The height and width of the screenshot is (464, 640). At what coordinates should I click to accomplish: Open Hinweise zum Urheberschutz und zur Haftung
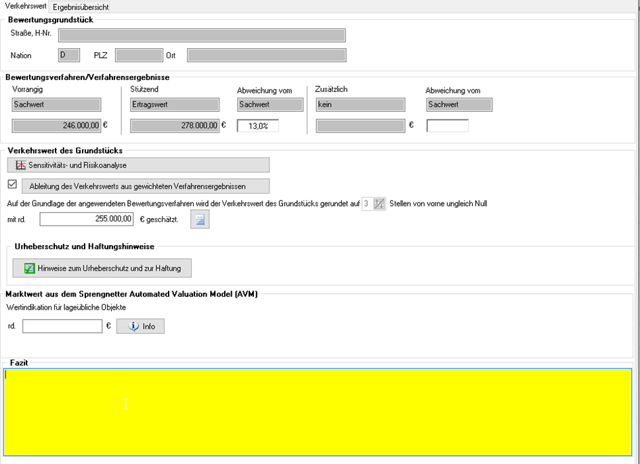102,268
